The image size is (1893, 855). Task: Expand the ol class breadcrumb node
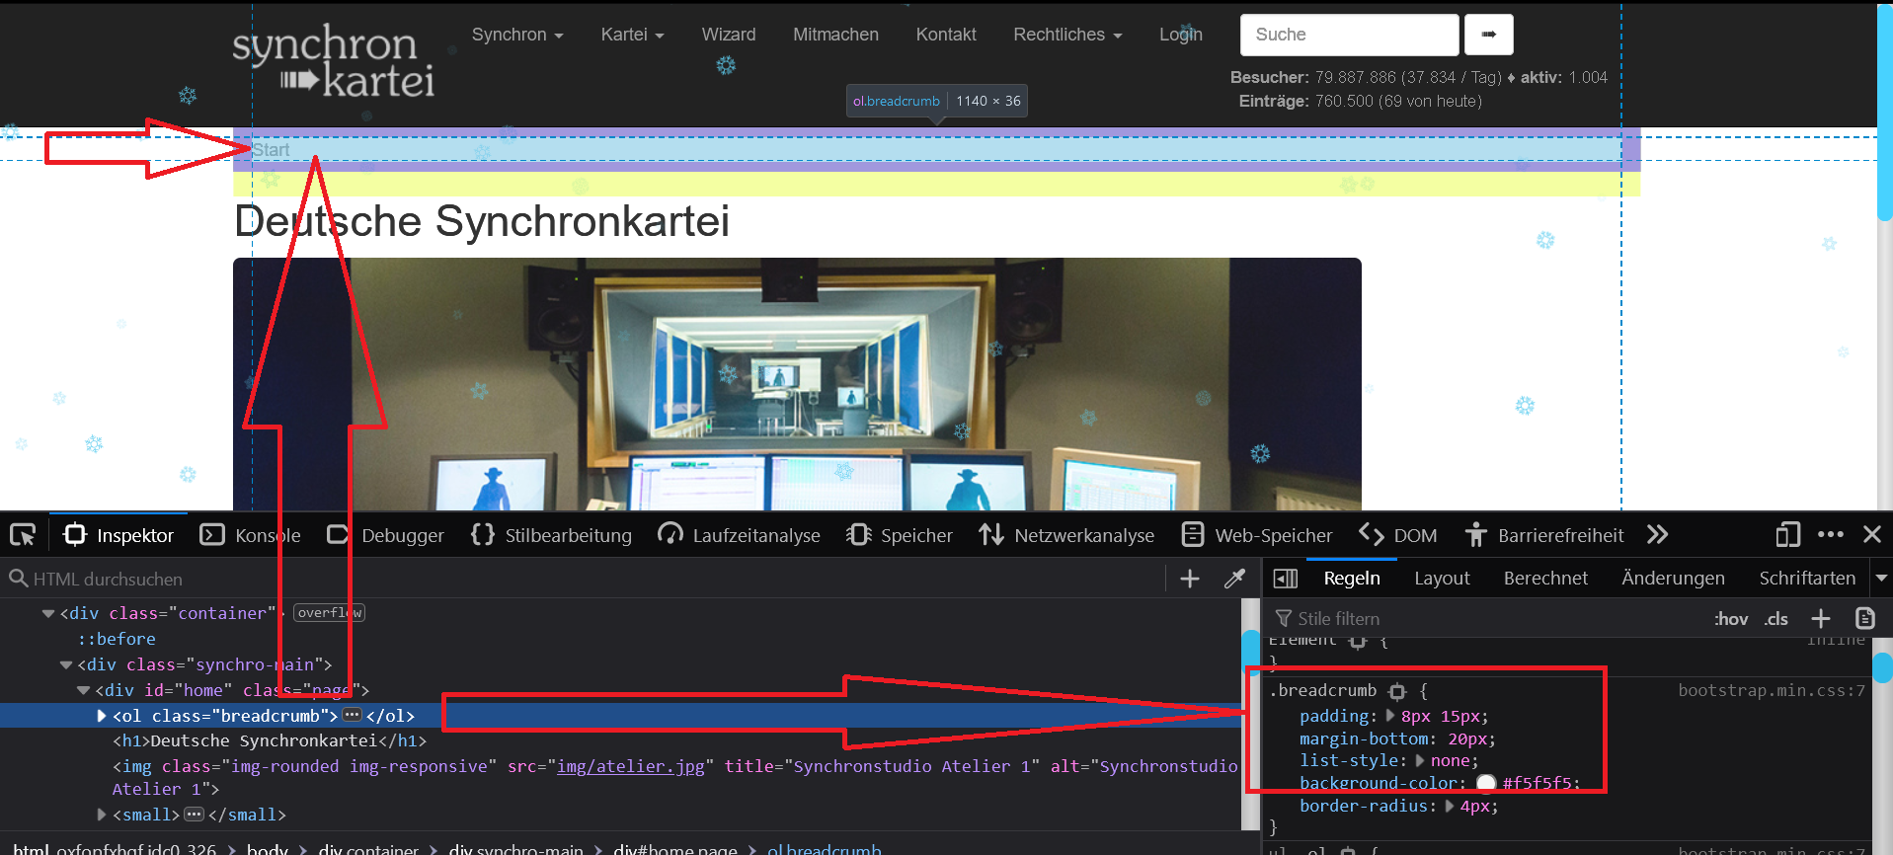click(x=102, y=716)
